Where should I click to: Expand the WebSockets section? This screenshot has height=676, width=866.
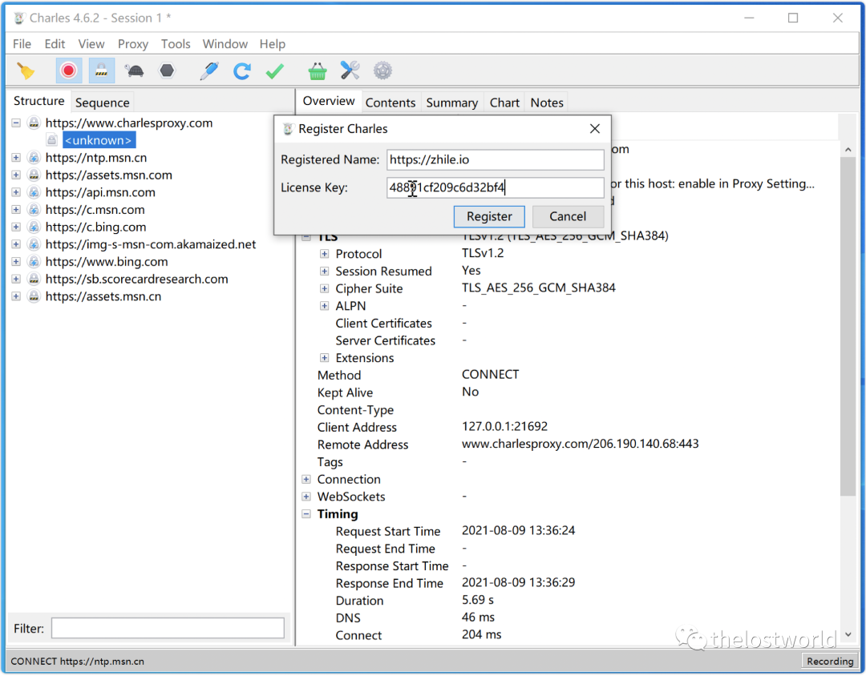point(306,497)
